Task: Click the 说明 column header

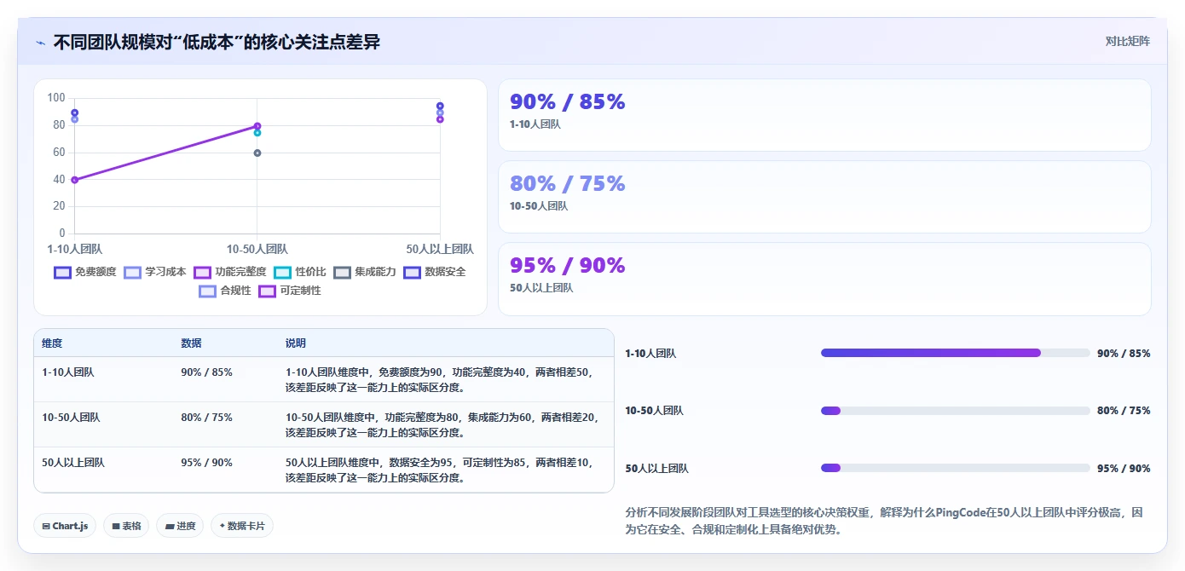Action: click(295, 343)
